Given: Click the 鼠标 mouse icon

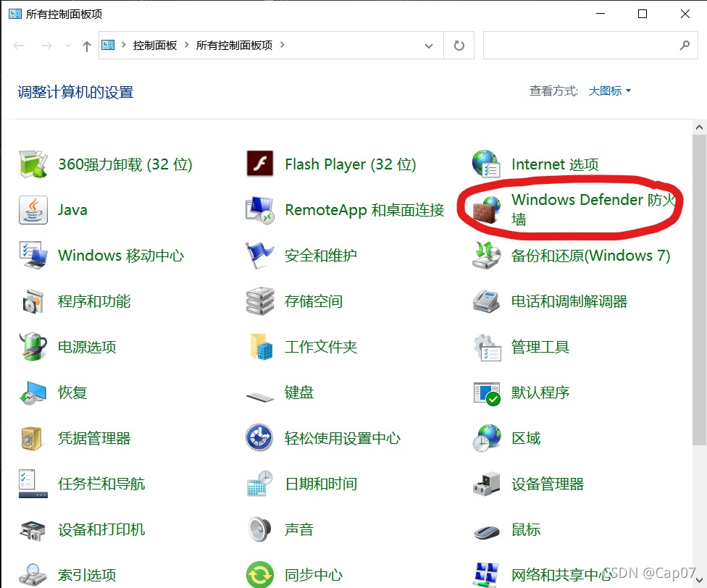Looking at the screenshot, I should (x=486, y=532).
